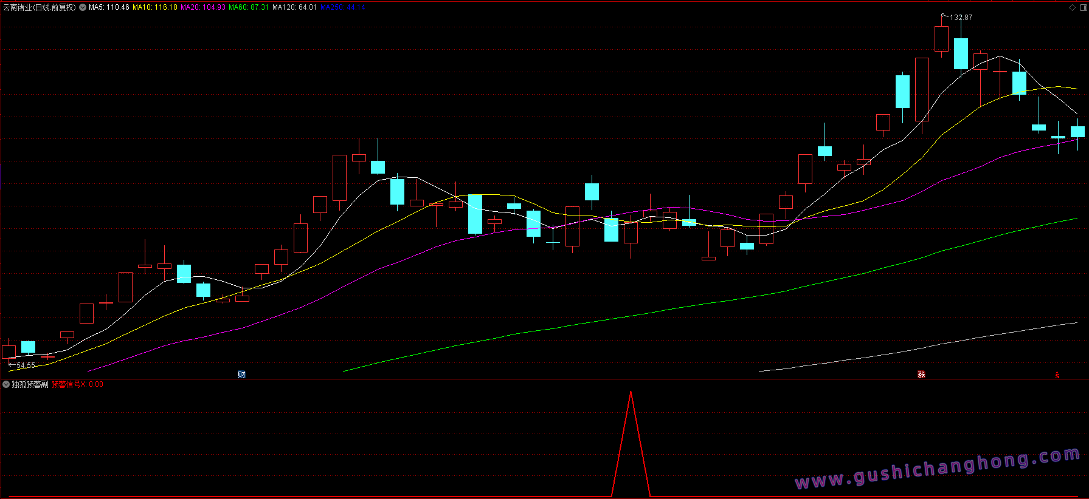Image resolution: width=1089 pixels, height=499 pixels.
Task: Click the 54.55 low price marker
Action: pyautogui.click(x=22, y=365)
